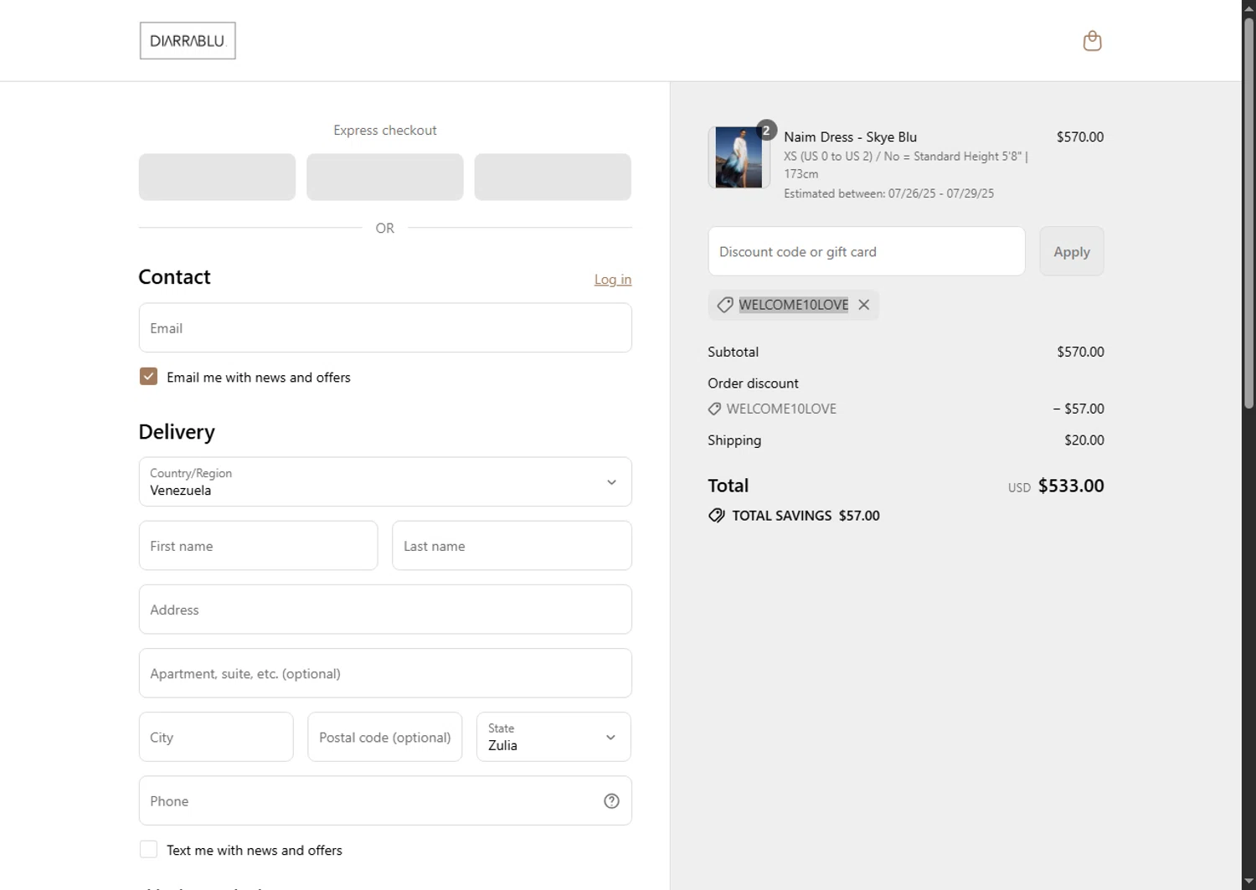Click the Apply discount button
This screenshot has height=890, width=1256.
click(1071, 251)
